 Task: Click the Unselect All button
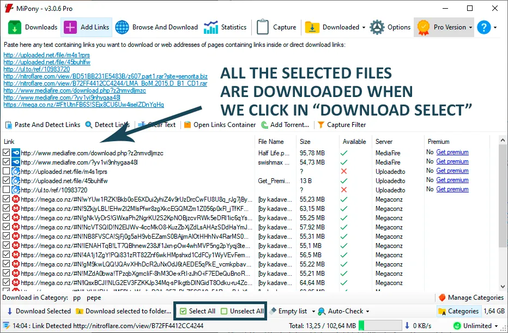point(242,311)
